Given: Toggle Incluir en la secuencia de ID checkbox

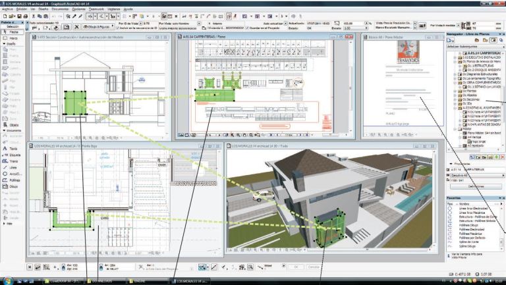Looking at the screenshot, I should pos(117,28).
